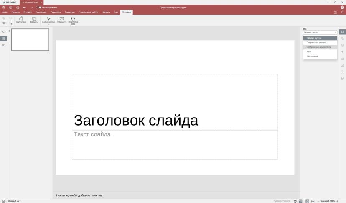Start slideshow from status bar
The height and width of the screenshot is (203, 346).
(3, 201)
